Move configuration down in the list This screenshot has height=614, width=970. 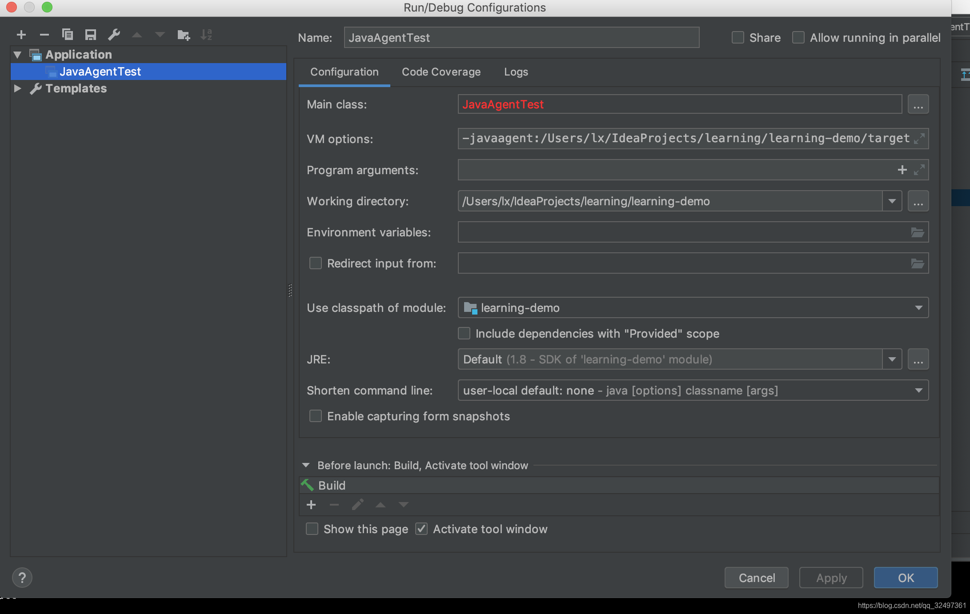point(160,35)
